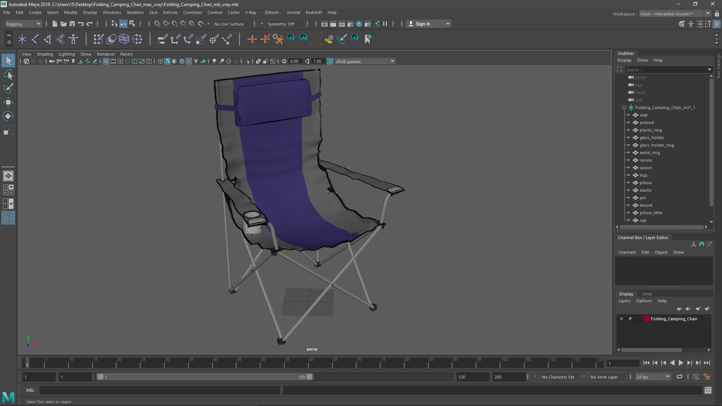Select the Folding_Camping_Chair display layer

(x=673, y=319)
